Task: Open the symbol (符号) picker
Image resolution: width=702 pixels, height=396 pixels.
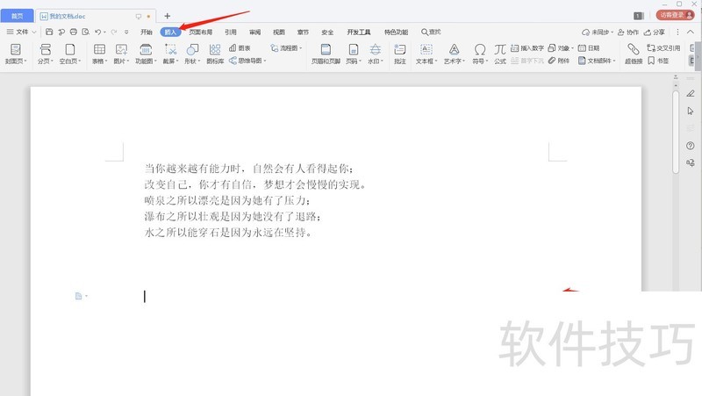Action: (480, 54)
